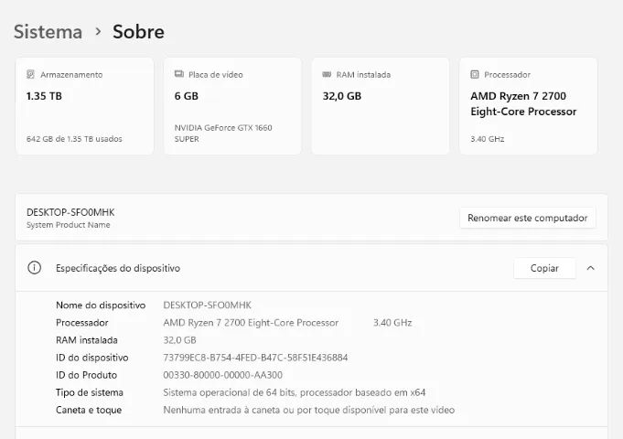
Task: Select the Caneta e toque label
Action: click(x=89, y=410)
